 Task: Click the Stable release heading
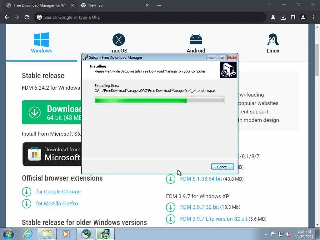click(x=43, y=76)
